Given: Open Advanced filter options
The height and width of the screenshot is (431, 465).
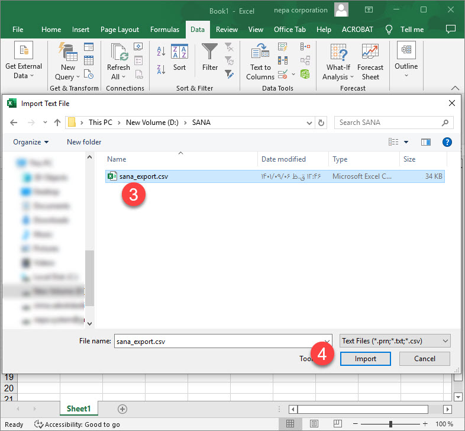Looking at the screenshot, I should click(229, 74).
